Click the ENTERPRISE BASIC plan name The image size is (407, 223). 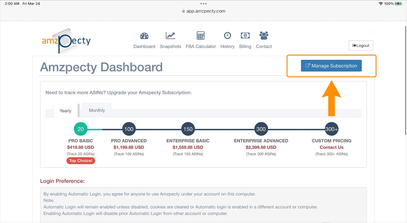[188, 141]
